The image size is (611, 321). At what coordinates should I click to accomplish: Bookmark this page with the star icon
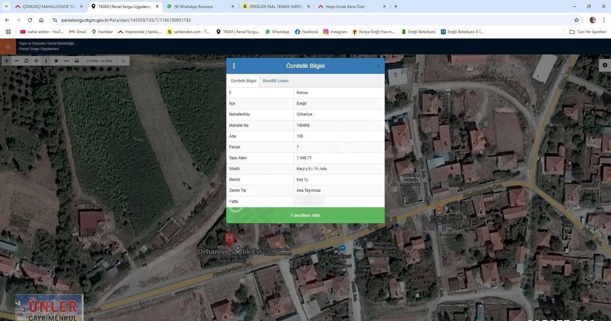(x=577, y=20)
